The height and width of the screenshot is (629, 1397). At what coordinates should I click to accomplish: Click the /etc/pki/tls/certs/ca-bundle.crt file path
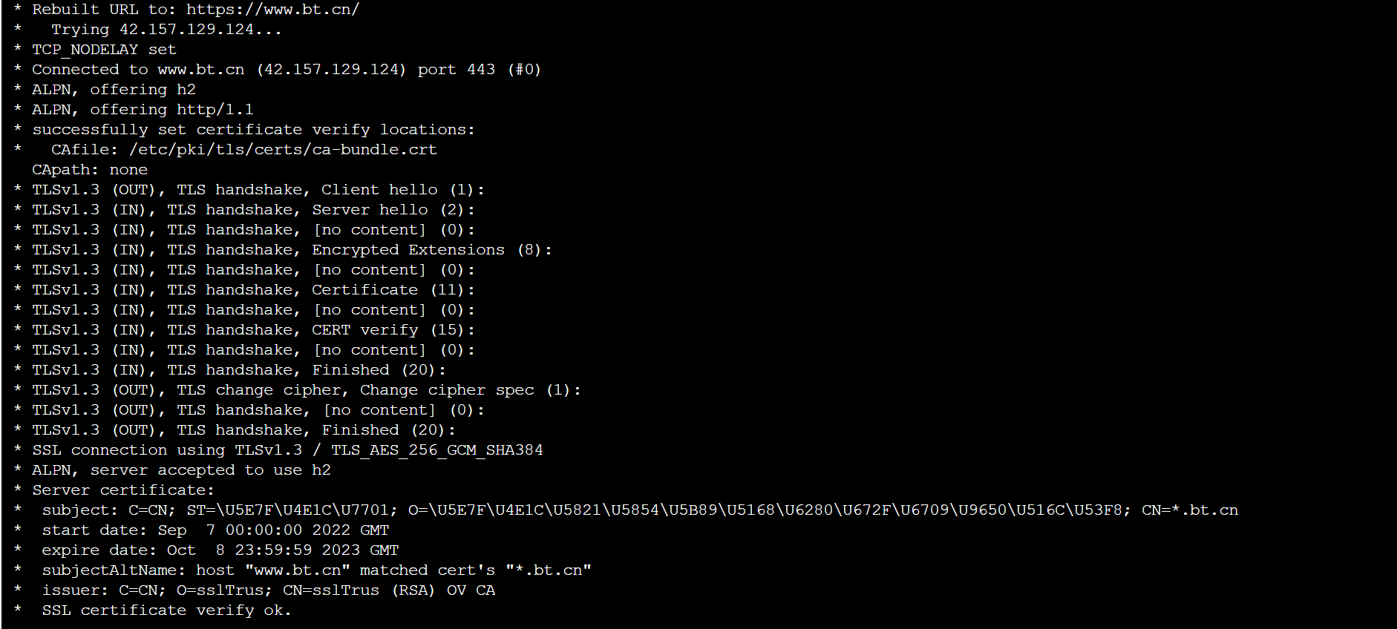click(x=283, y=150)
